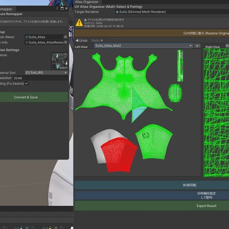Click the Undo button

[82, 41]
